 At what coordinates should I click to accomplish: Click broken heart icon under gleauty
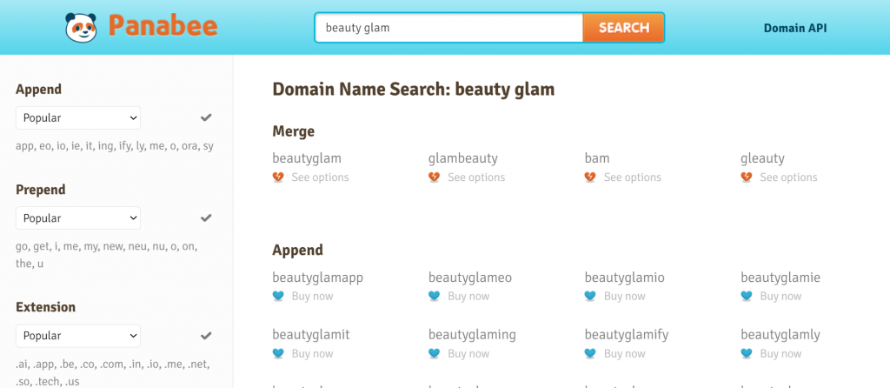point(747,177)
